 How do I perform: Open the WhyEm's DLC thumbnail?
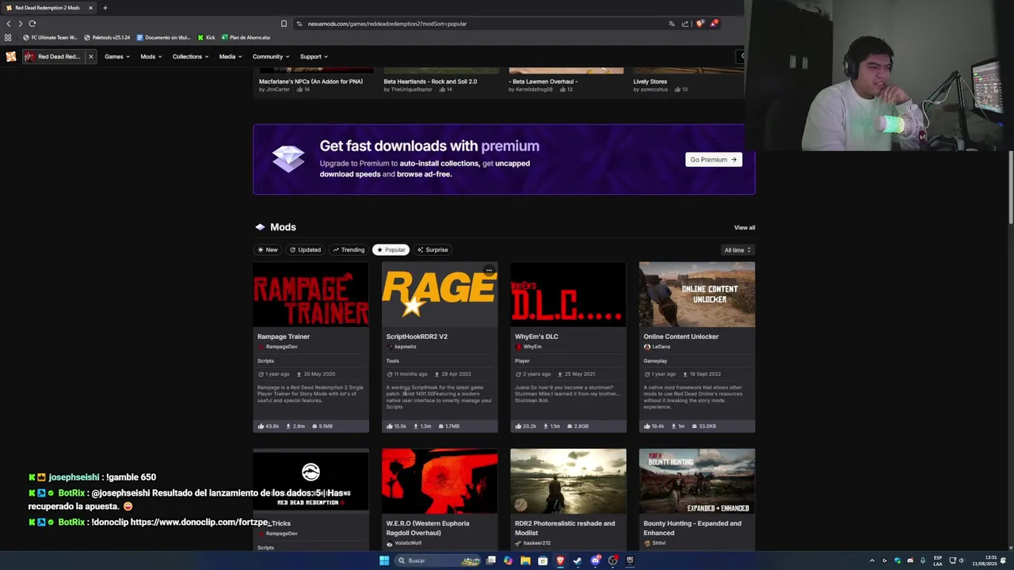(568, 294)
